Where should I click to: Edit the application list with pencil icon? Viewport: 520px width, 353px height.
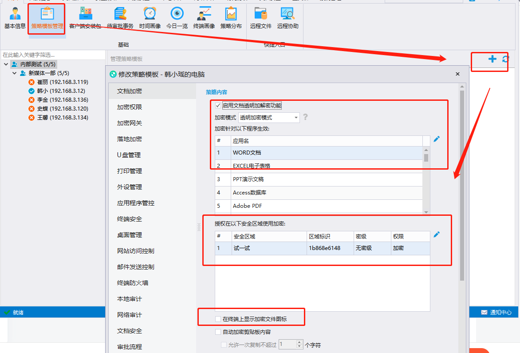pos(437,139)
